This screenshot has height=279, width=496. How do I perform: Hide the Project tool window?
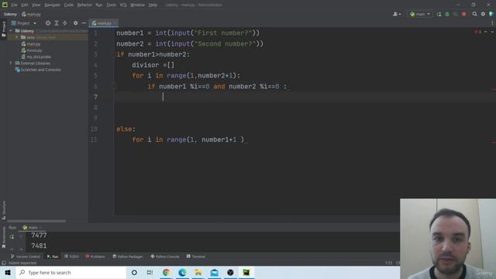[x=84, y=23]
